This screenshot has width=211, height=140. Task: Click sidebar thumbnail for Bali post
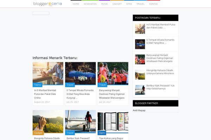(x=140, y=44)
